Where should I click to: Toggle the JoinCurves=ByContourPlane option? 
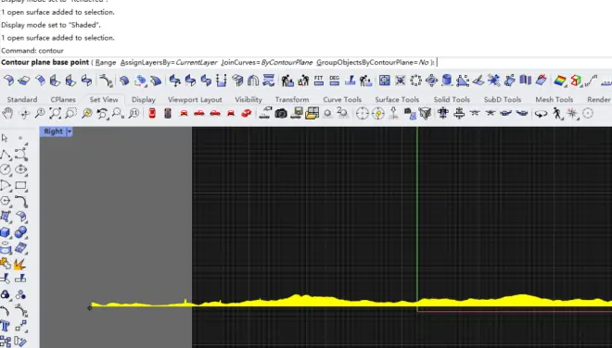(266, 62)
